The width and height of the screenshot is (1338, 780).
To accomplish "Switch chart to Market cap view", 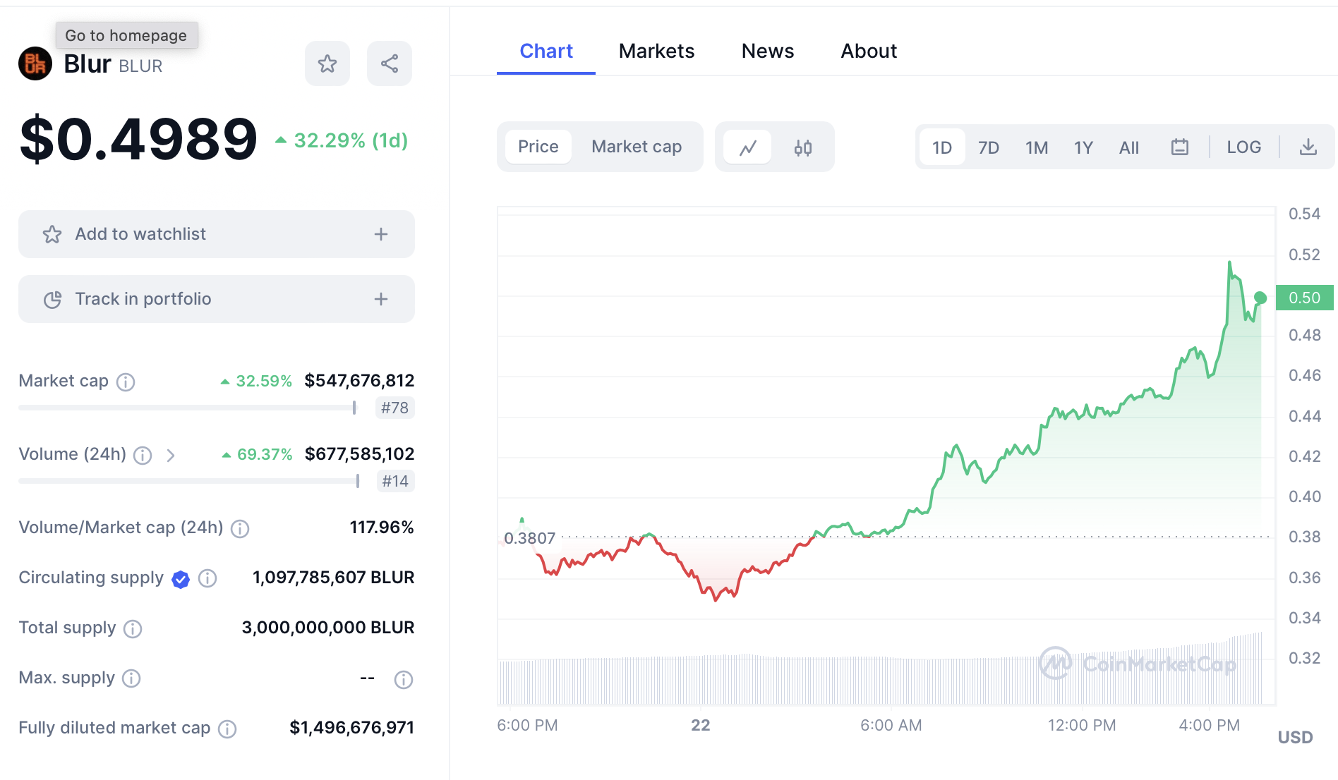I will click(636, 147).
